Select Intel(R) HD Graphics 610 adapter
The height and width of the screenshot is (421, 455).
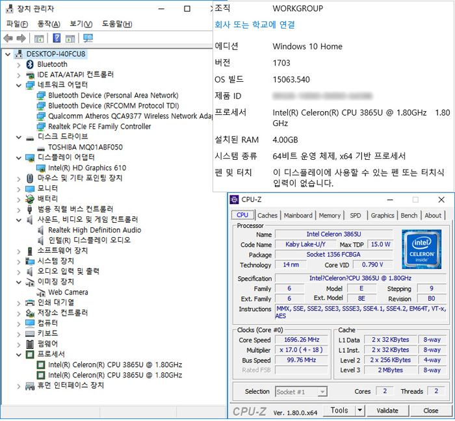click(87, 168)
